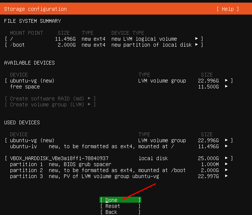
Task: Expand arrow for /boot mount point row
Action: coord(196,44)
